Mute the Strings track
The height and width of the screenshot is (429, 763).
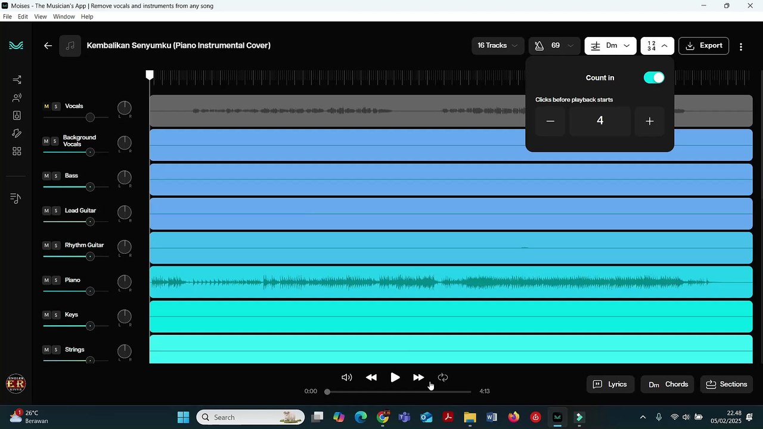46,350
